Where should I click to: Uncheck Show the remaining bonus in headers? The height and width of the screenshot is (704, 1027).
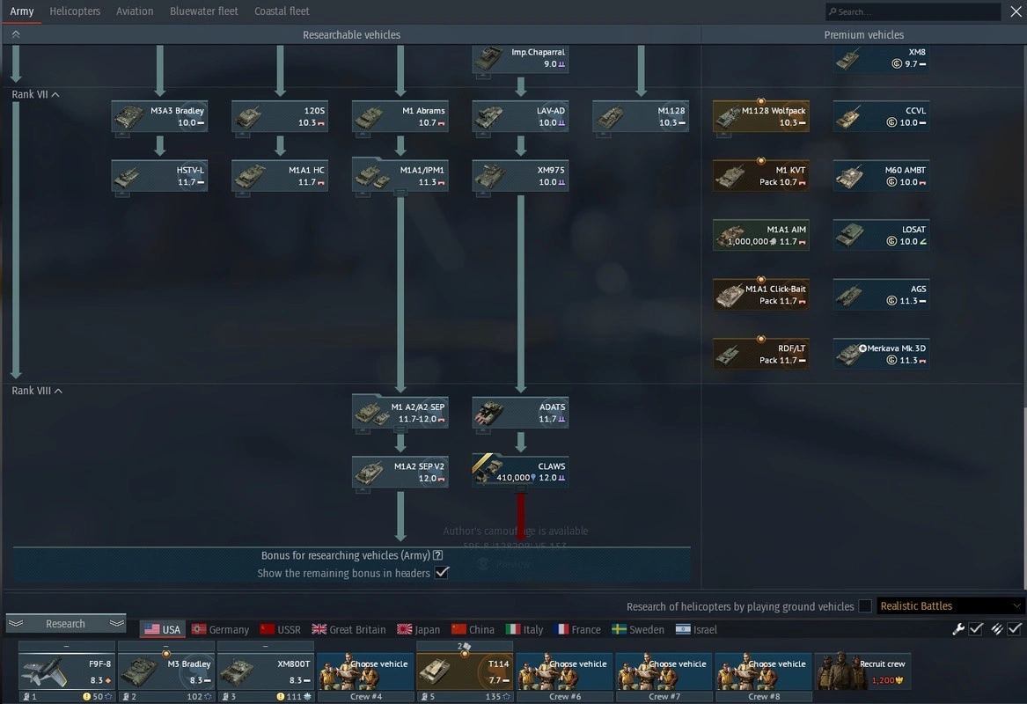442,573
